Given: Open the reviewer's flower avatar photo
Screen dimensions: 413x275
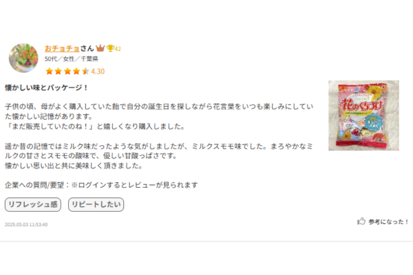Looking at the screenshot, I should click(23, 58).
